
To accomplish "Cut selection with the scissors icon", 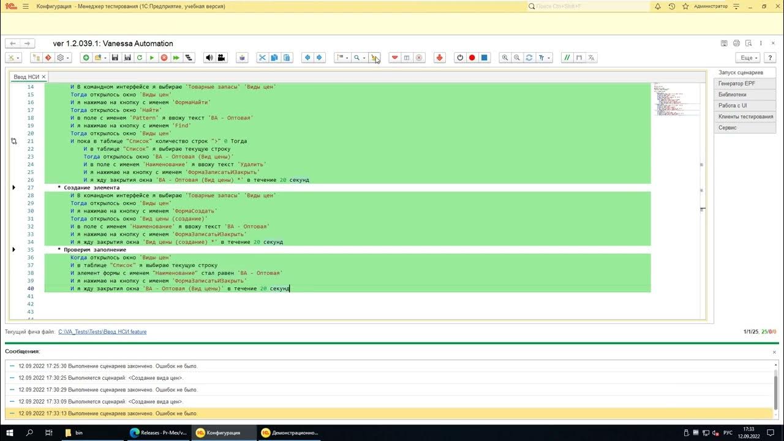I will (262, 58).
